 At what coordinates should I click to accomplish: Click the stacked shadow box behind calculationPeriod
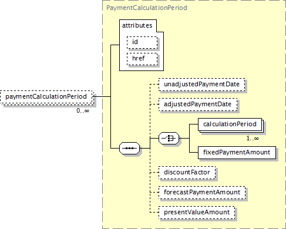click(x=264, y=127)
